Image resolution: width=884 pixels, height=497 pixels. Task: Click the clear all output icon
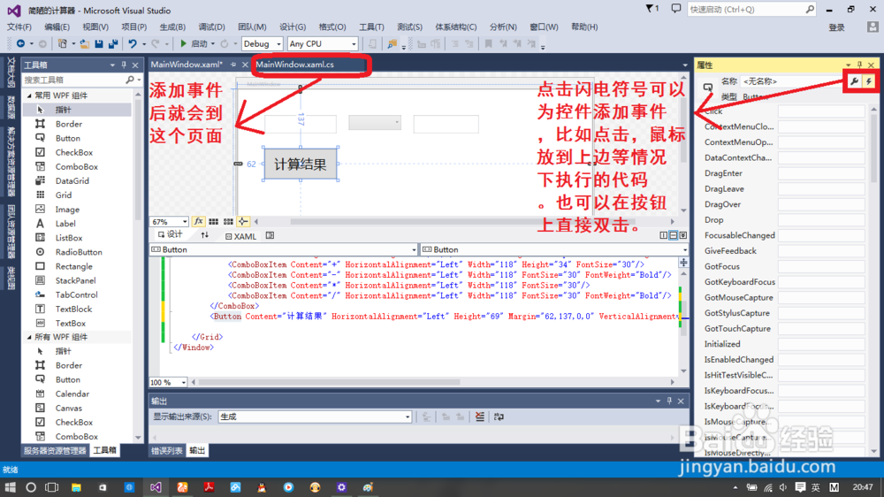480,417
